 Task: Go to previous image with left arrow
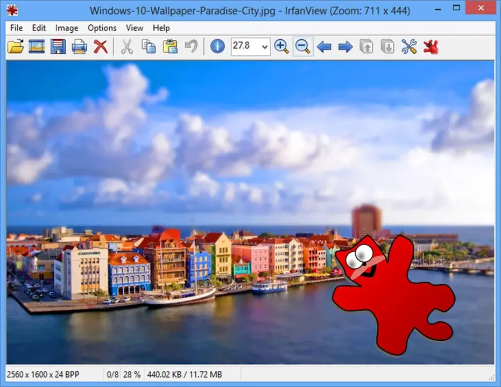[324, 47]
